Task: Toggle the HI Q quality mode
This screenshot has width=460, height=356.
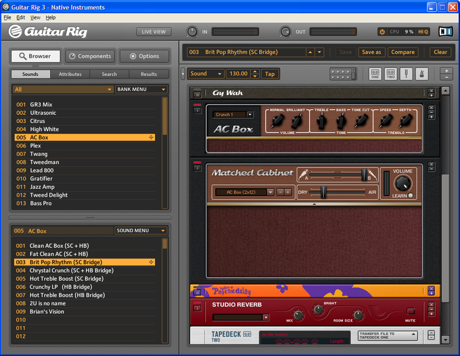Action: pos(423,31)
